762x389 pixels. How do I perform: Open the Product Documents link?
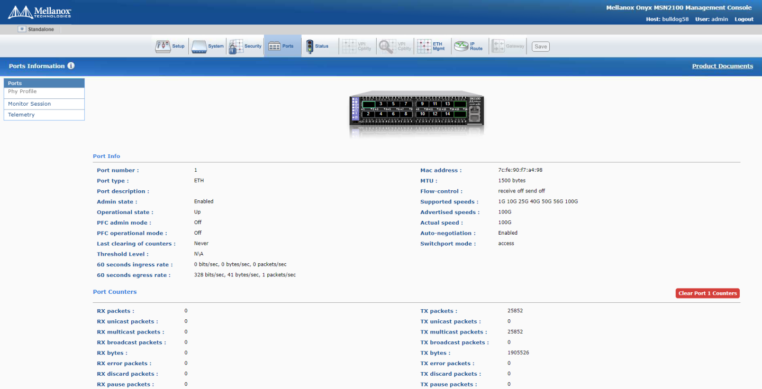[x=722, y=66]
